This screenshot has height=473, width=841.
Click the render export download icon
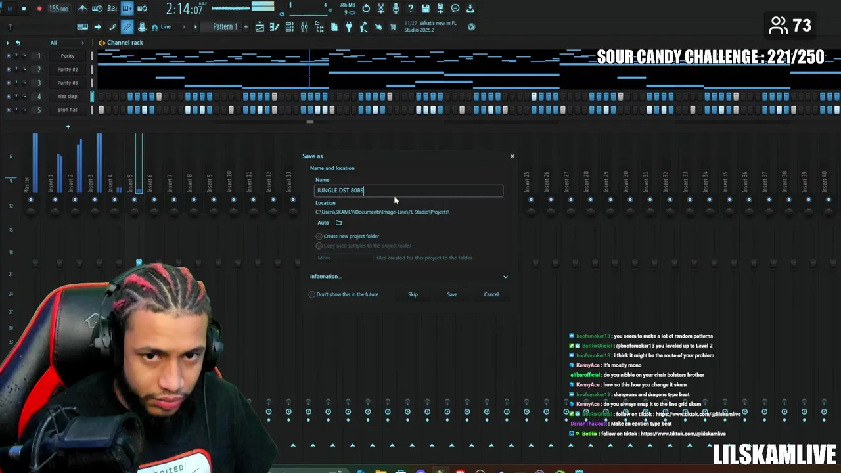(470, 9)
